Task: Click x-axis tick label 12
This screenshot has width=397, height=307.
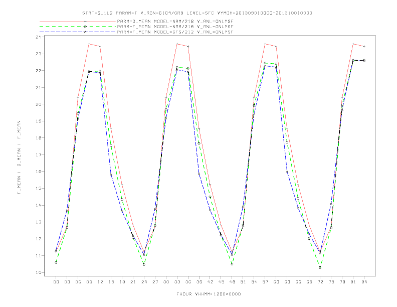Action: [x=100, y=282]
